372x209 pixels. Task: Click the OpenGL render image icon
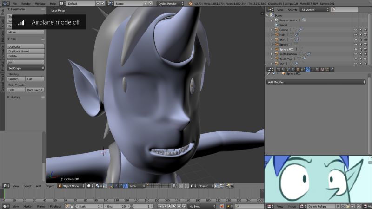pyautogui.click(x=227, y=186)
